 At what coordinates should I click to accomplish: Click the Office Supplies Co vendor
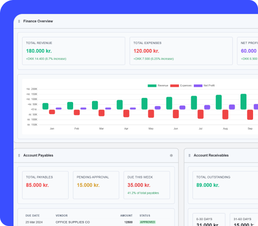click(x=73, y=222)
